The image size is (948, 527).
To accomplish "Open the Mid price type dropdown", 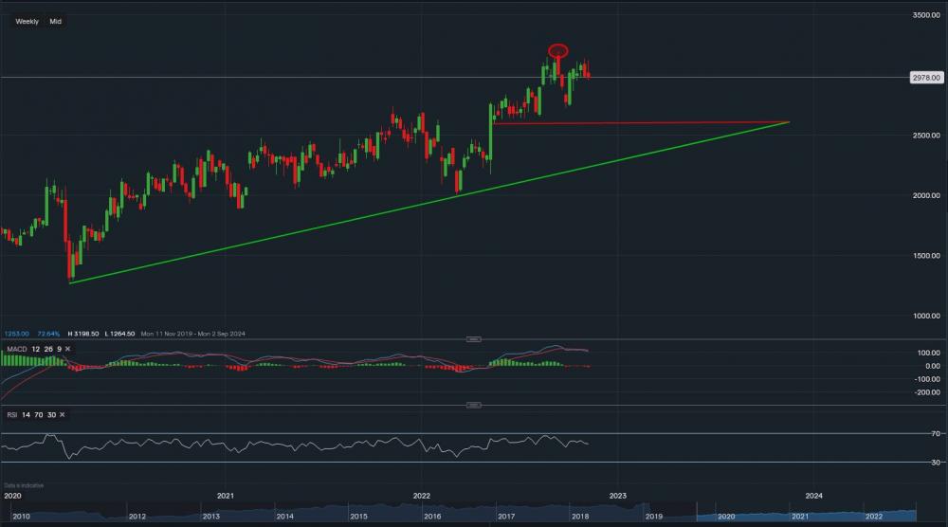I will 55,21.
